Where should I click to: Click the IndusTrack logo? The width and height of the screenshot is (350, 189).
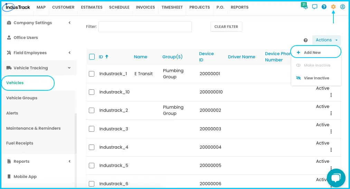(x=16, y=7)
